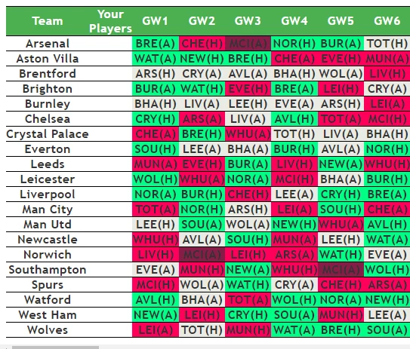Select the Your Players column header
Image resolution: width=410 pixels, height=349 pixels.
pos(110,21)
